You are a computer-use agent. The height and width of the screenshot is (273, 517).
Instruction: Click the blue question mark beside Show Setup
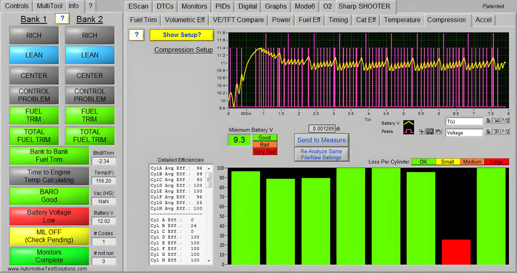point(137,35)
